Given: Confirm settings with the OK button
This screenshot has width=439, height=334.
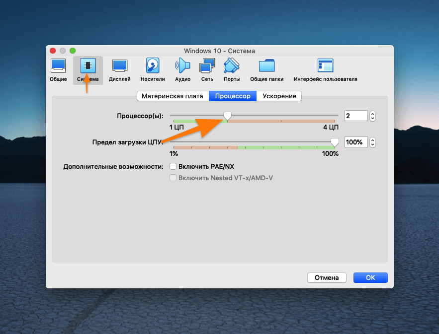Looking at the screenshot, I should (370, 277).
